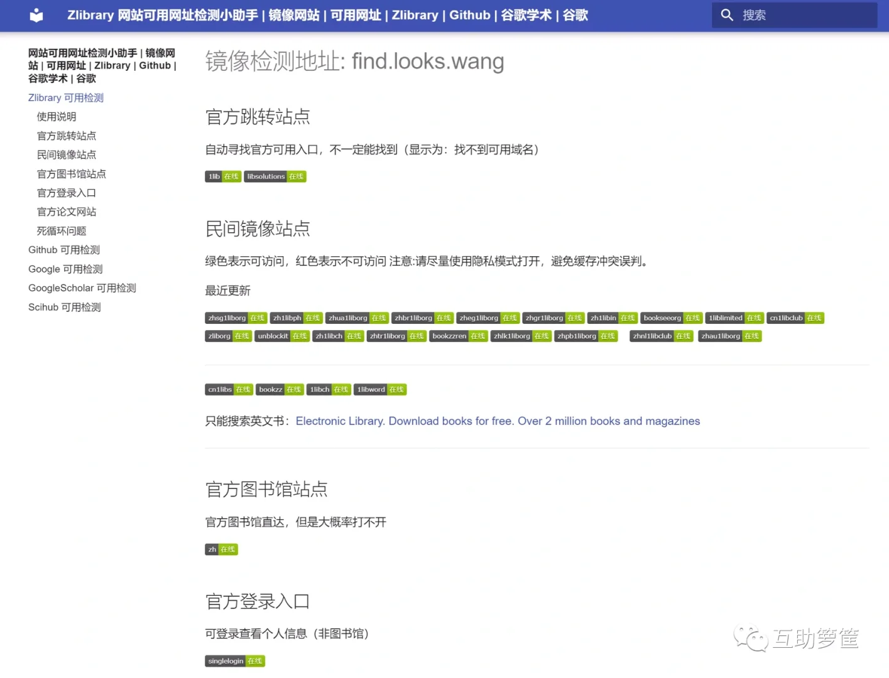Jump to 官方图书馆站点 in sidebar
The image size is (889, 678).
pos(72,174)
